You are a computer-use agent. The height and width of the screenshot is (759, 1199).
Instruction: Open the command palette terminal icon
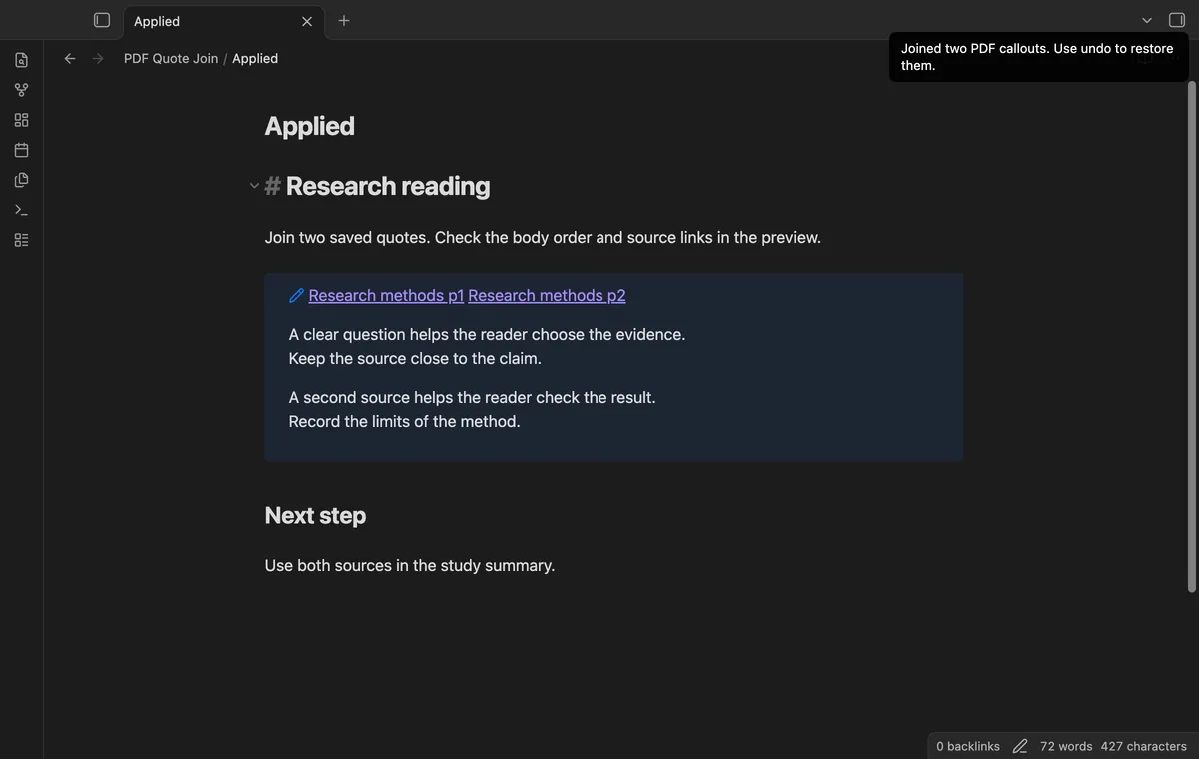[x=22, y=210]
